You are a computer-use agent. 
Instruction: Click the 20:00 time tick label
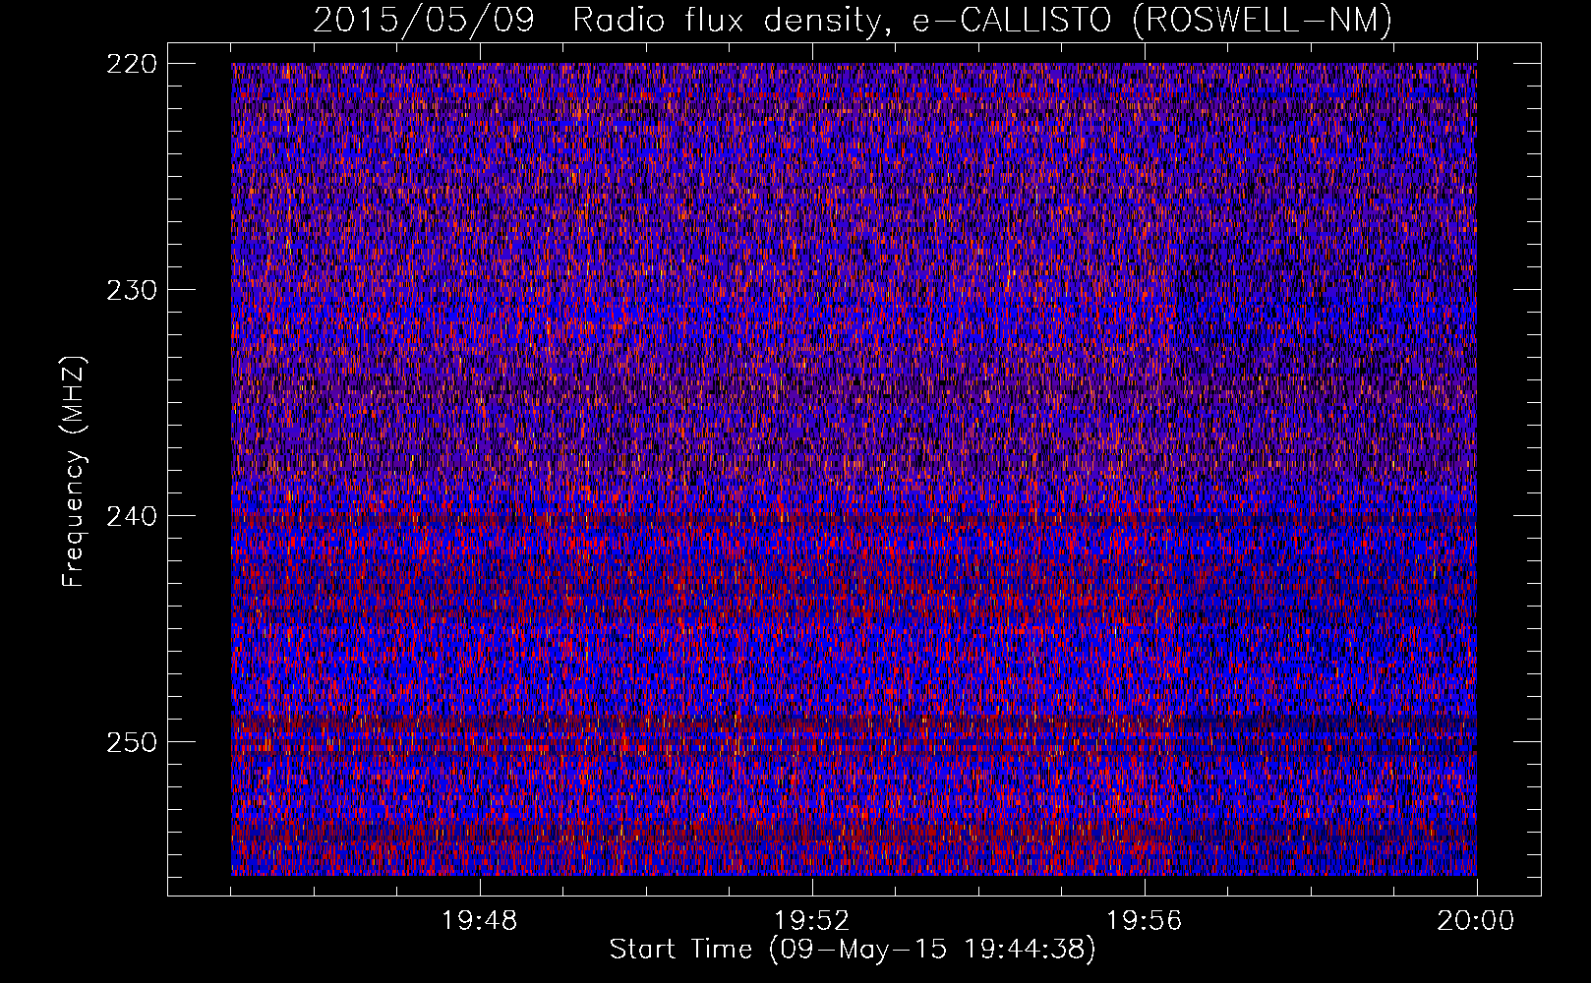[1476, 921]
